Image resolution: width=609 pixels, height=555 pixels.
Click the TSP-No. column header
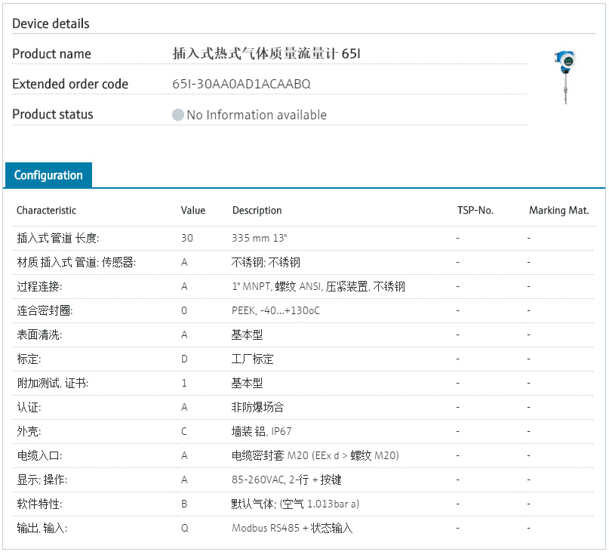(x=475, y=210)
